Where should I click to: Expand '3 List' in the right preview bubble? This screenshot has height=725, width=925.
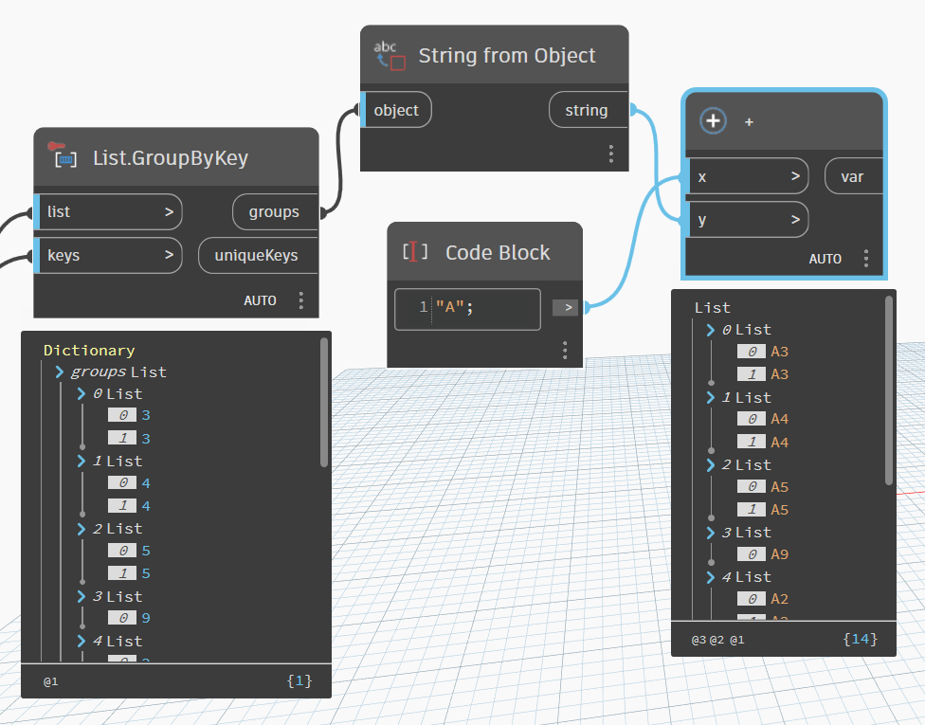[x=710, y=532]
